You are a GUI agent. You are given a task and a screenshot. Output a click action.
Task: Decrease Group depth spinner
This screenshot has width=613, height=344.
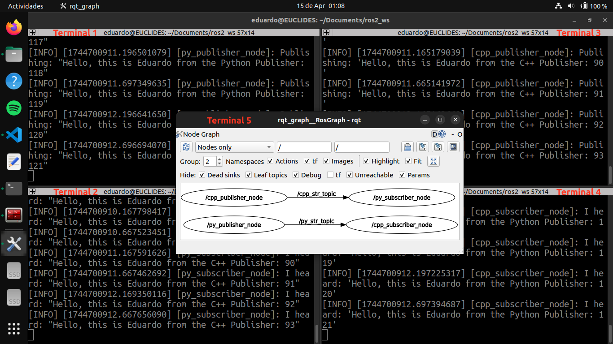(x=219, y=164)
